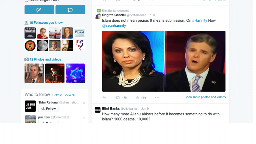
Task: Open the Je Suis Charlie follower avatar
Action: point(30,33)
